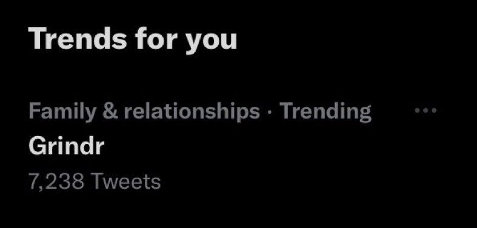View tweets about Grindr
This screenshot has width=477, height=228.
click(x=66, y=146)
